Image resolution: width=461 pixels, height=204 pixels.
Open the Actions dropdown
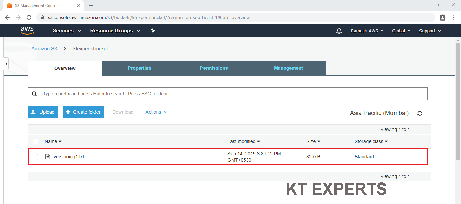(x=156, y=112)
